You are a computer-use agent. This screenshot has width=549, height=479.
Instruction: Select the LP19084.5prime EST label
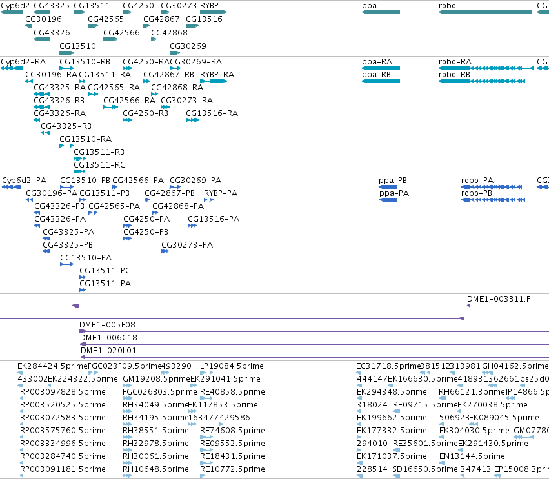(232, 366)
